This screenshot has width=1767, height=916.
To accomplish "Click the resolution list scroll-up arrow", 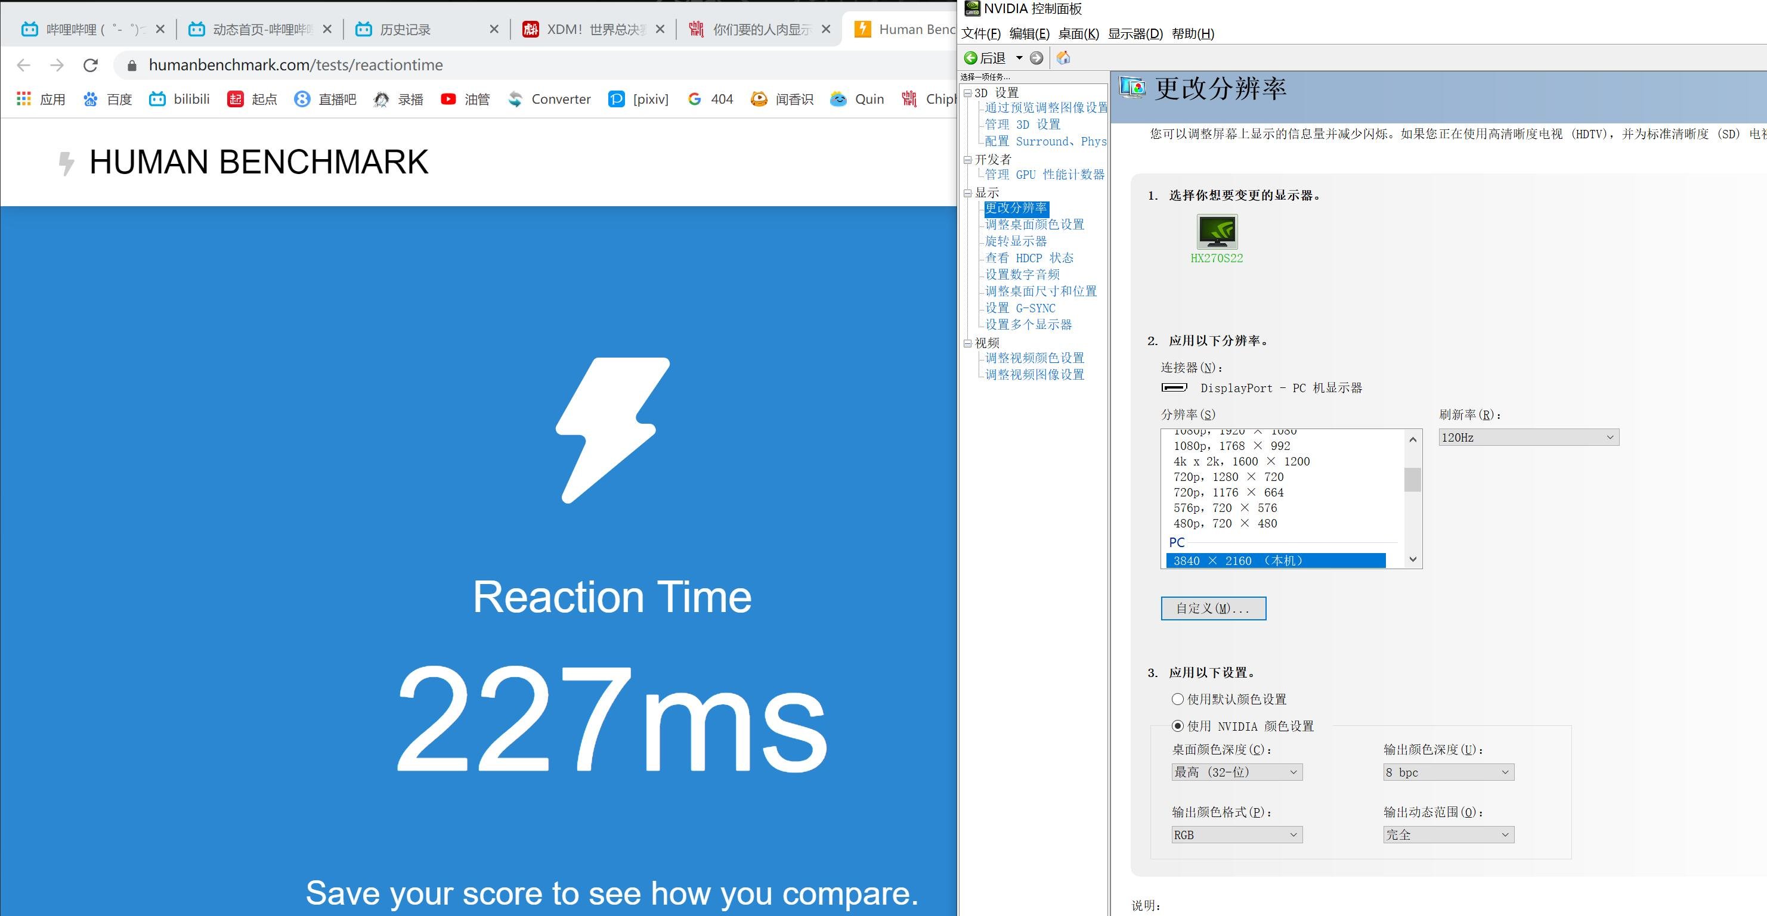I will pos(1413,439).
